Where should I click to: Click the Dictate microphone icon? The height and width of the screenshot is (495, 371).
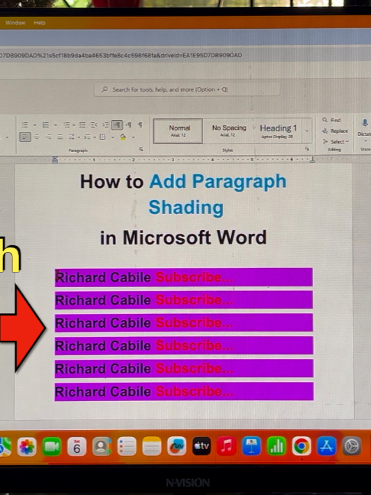click(x=365, y=123)
